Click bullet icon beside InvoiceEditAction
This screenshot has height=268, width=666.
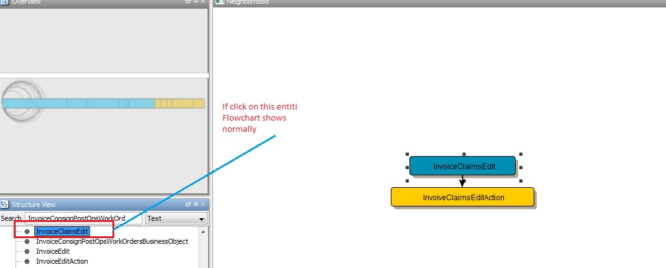coord(27,261)
